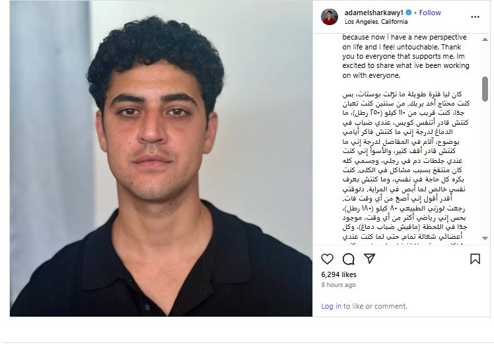
Task: View the 6,294 likes list
Action: (339, 274)
